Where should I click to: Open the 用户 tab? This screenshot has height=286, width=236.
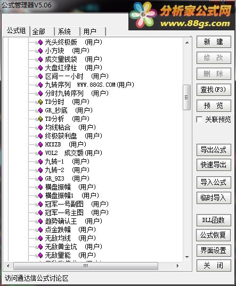click(93, 32)
